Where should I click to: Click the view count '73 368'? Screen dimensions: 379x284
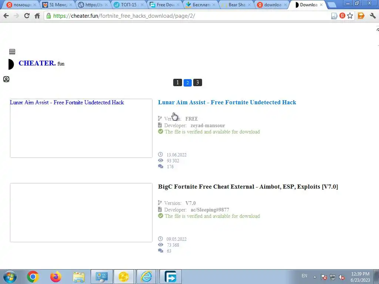point(173,245)
